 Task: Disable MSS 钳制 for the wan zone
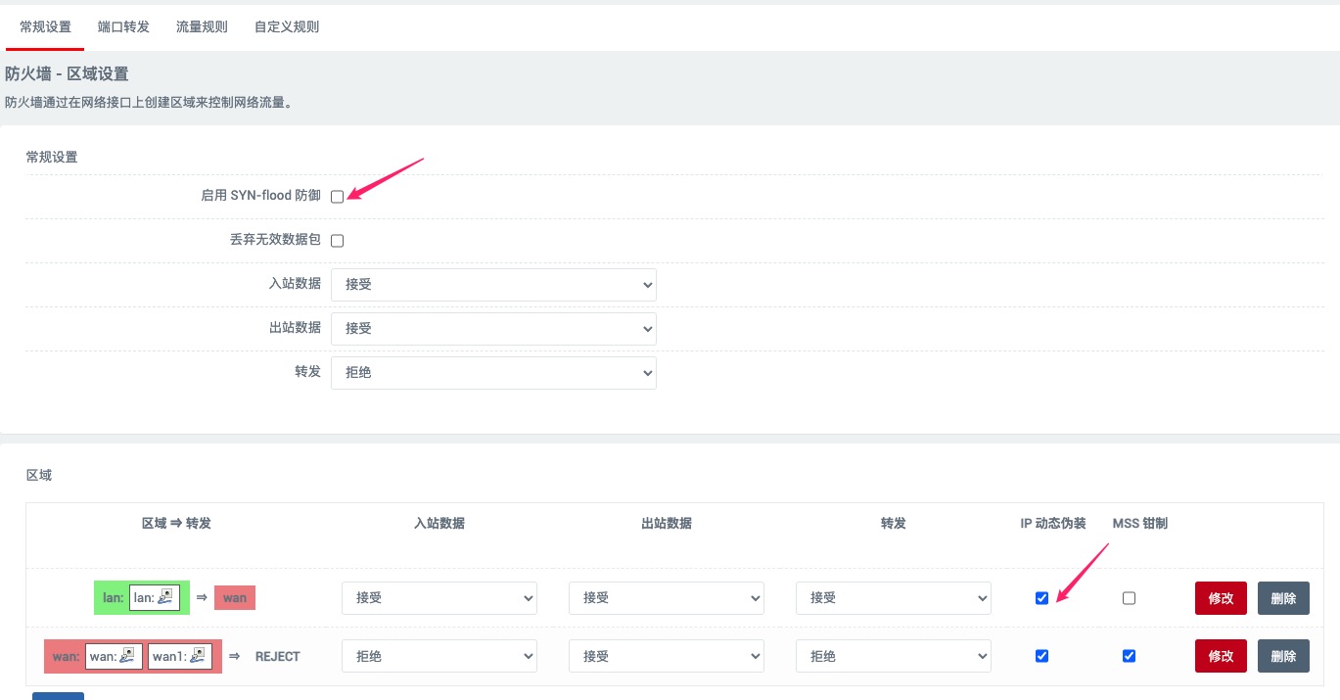(x=1129, y=656)
